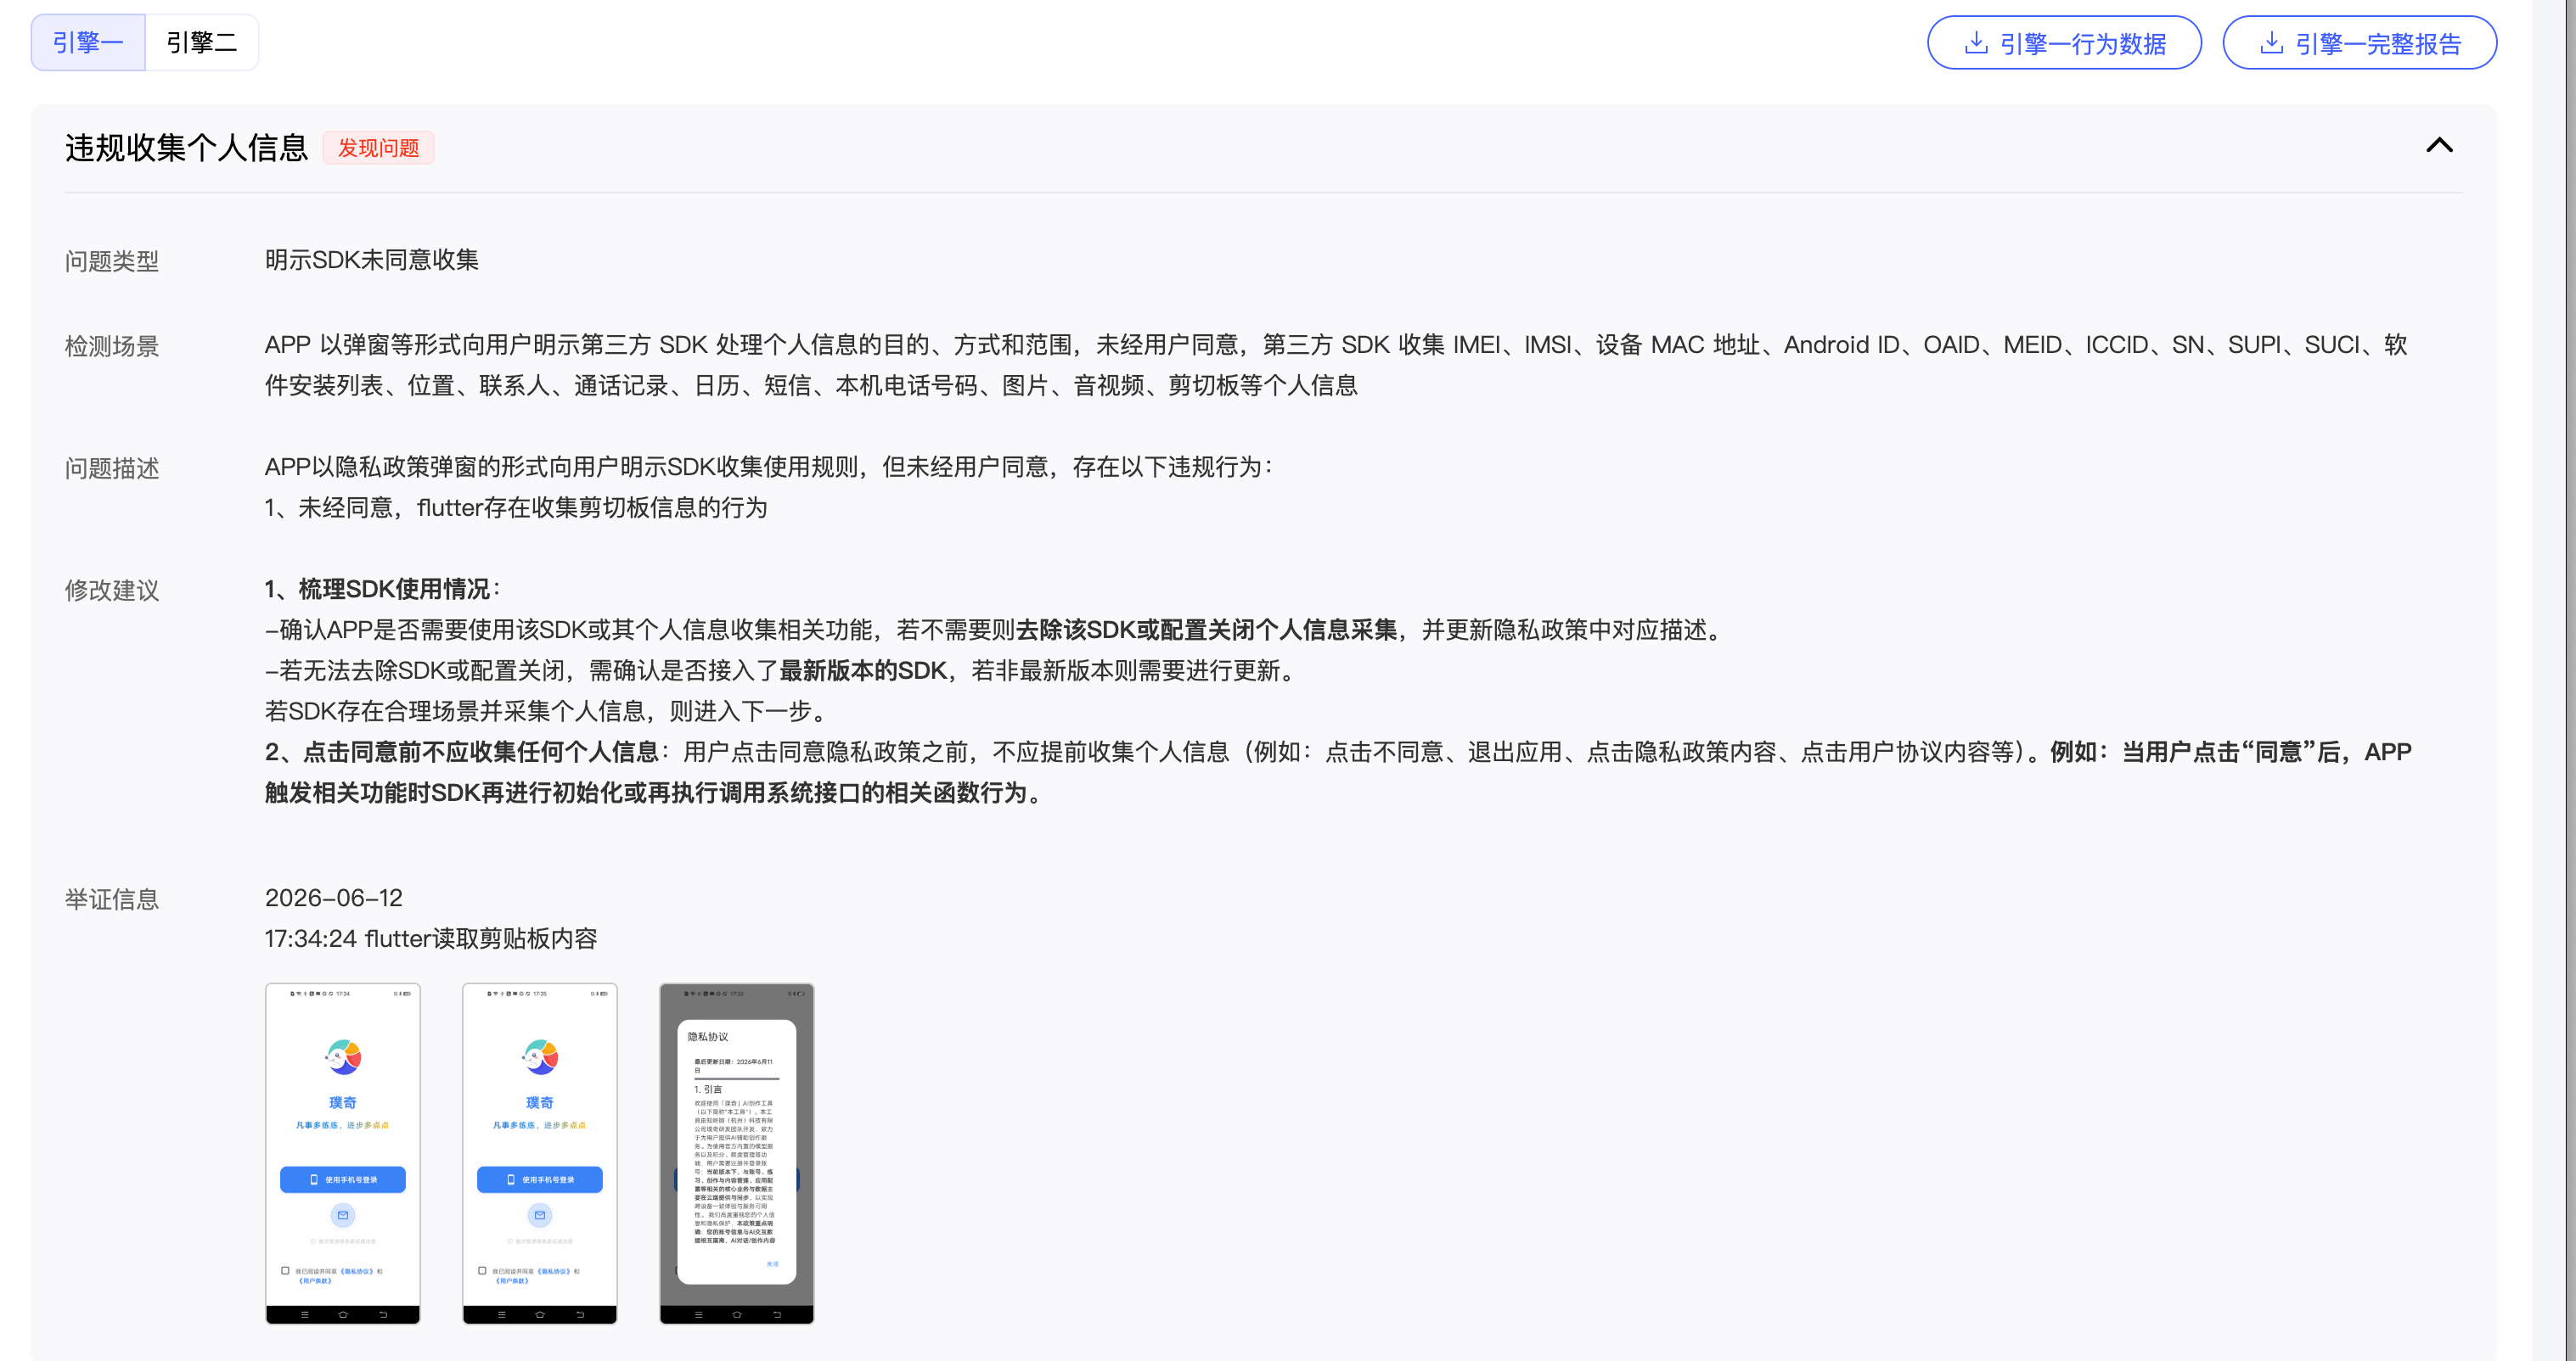Screen dimensions: 2576x1361
Task: Click the 修改建议 label
Action: point(112,591)
